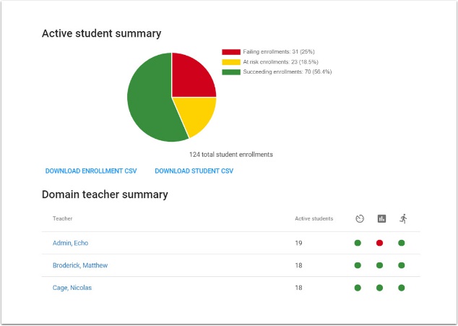Click the bar chart performance column icon
Screen dimensions: 458x326
pyautogui.click(x=381, y=218)
